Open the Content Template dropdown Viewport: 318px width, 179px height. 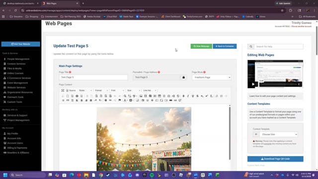(x=279, y=134)
